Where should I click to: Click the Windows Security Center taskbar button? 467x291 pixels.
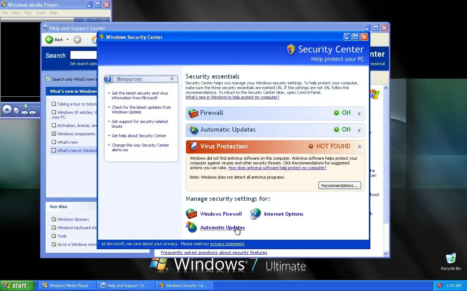coord(185,286)
